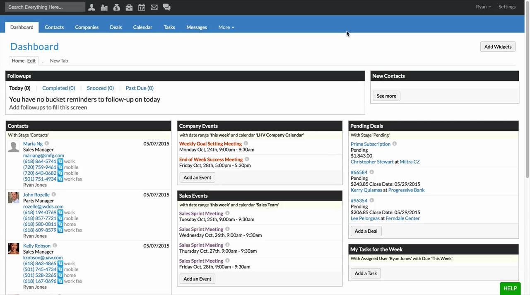Click the Add a Deal button
The width and height of the screenshot is (530, 295).
point(366,231)
